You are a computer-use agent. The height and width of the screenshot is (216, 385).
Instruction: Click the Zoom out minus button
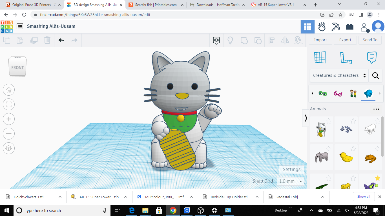click(9, 134)
